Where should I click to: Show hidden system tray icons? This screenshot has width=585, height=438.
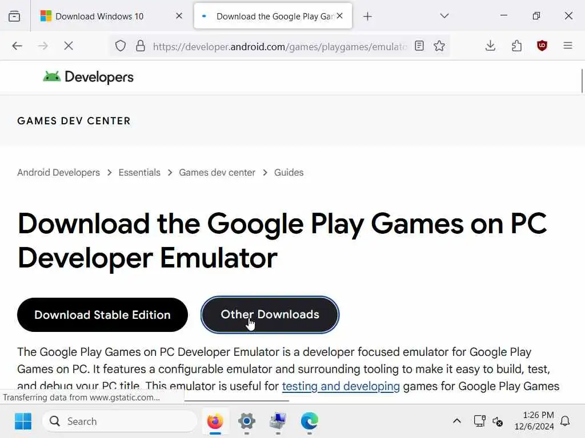click(456, 421)
